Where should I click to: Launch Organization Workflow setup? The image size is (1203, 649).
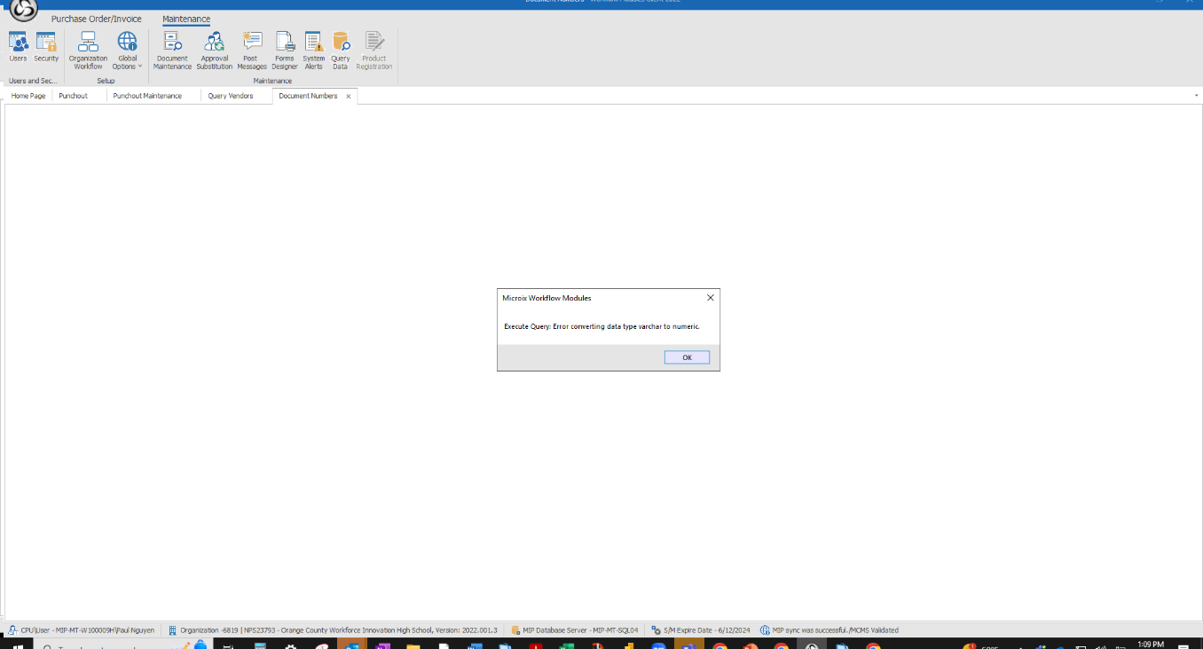[x=88, y=51]
